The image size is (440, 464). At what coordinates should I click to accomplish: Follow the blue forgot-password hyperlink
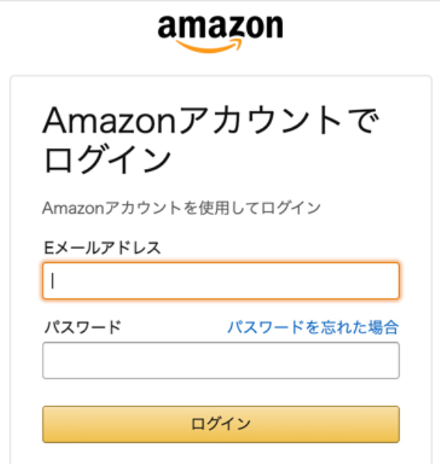point(313,327)
